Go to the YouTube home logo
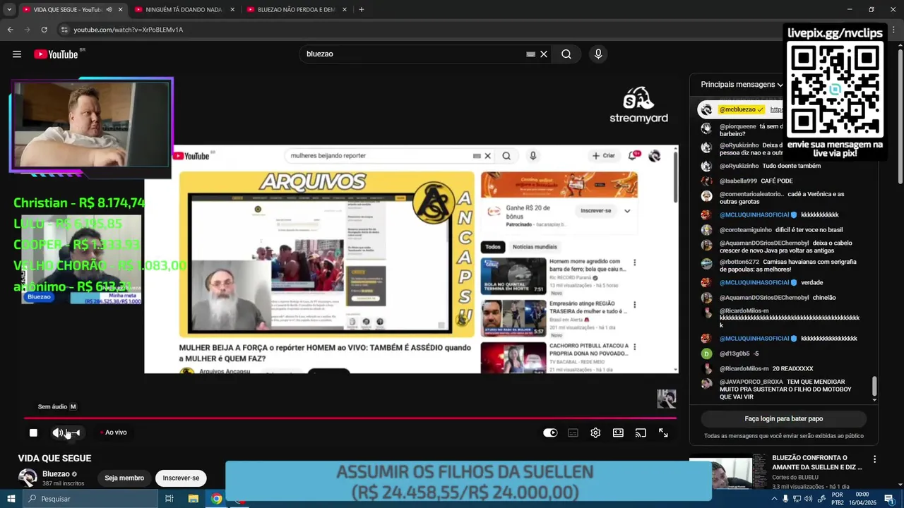Screen dimensions: 904x508 point(56,54)
